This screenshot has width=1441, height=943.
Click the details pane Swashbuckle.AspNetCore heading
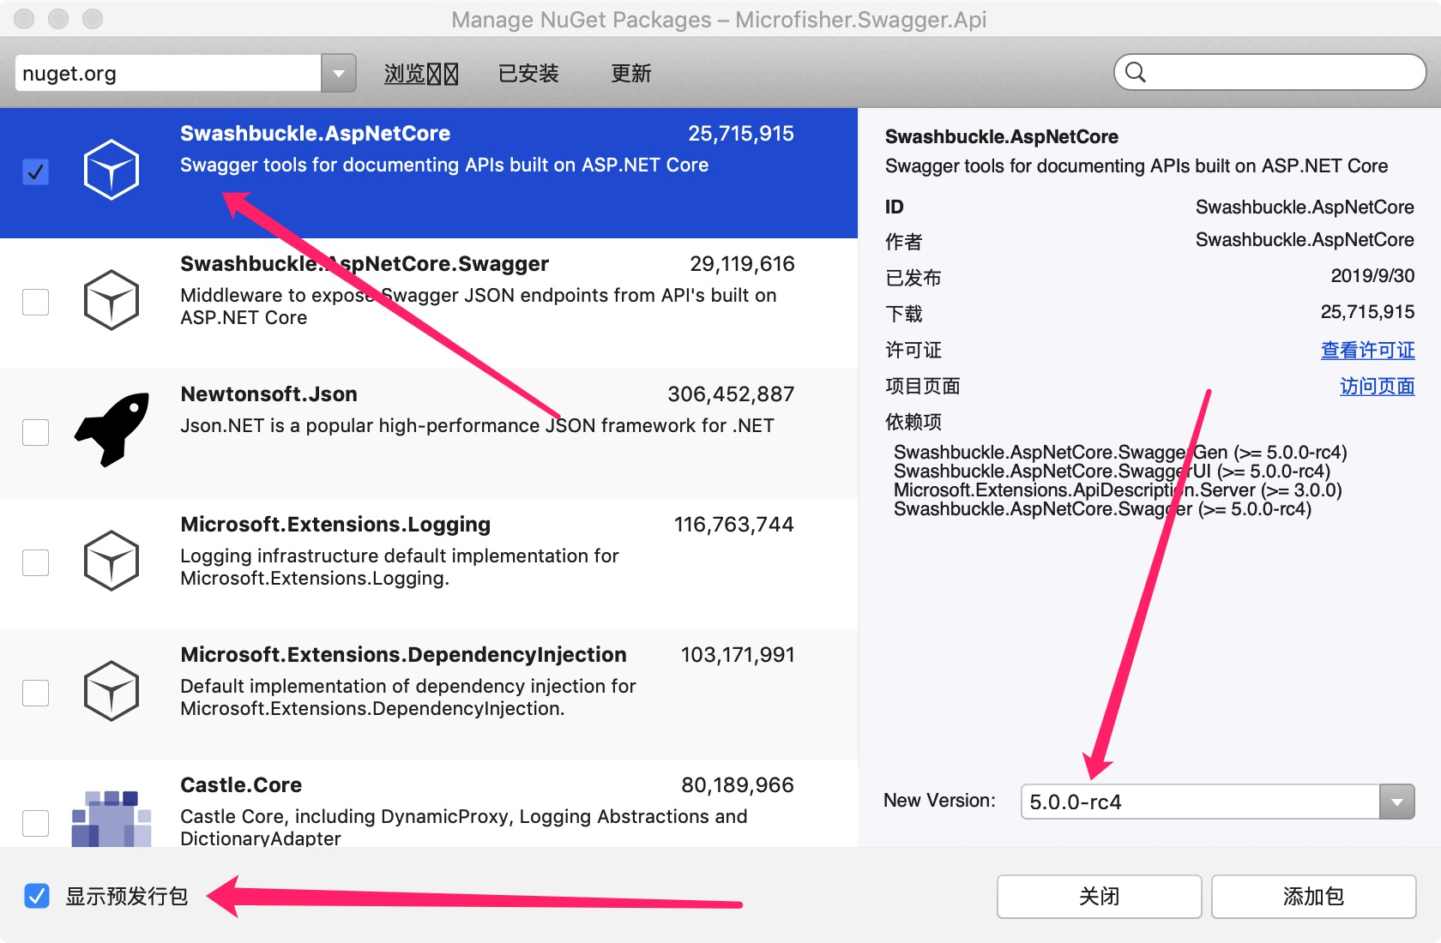coord(1001,137)
